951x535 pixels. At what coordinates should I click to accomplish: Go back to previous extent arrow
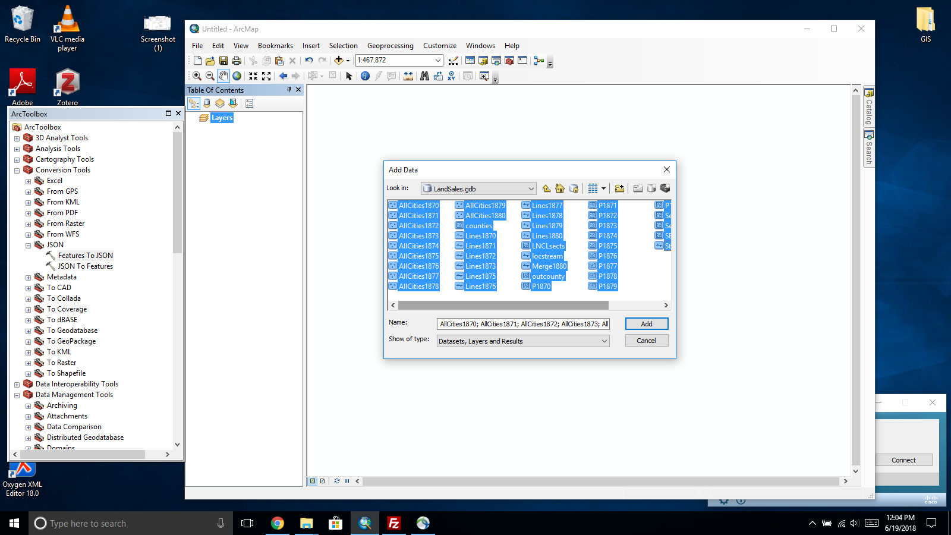tap(283, 76)
